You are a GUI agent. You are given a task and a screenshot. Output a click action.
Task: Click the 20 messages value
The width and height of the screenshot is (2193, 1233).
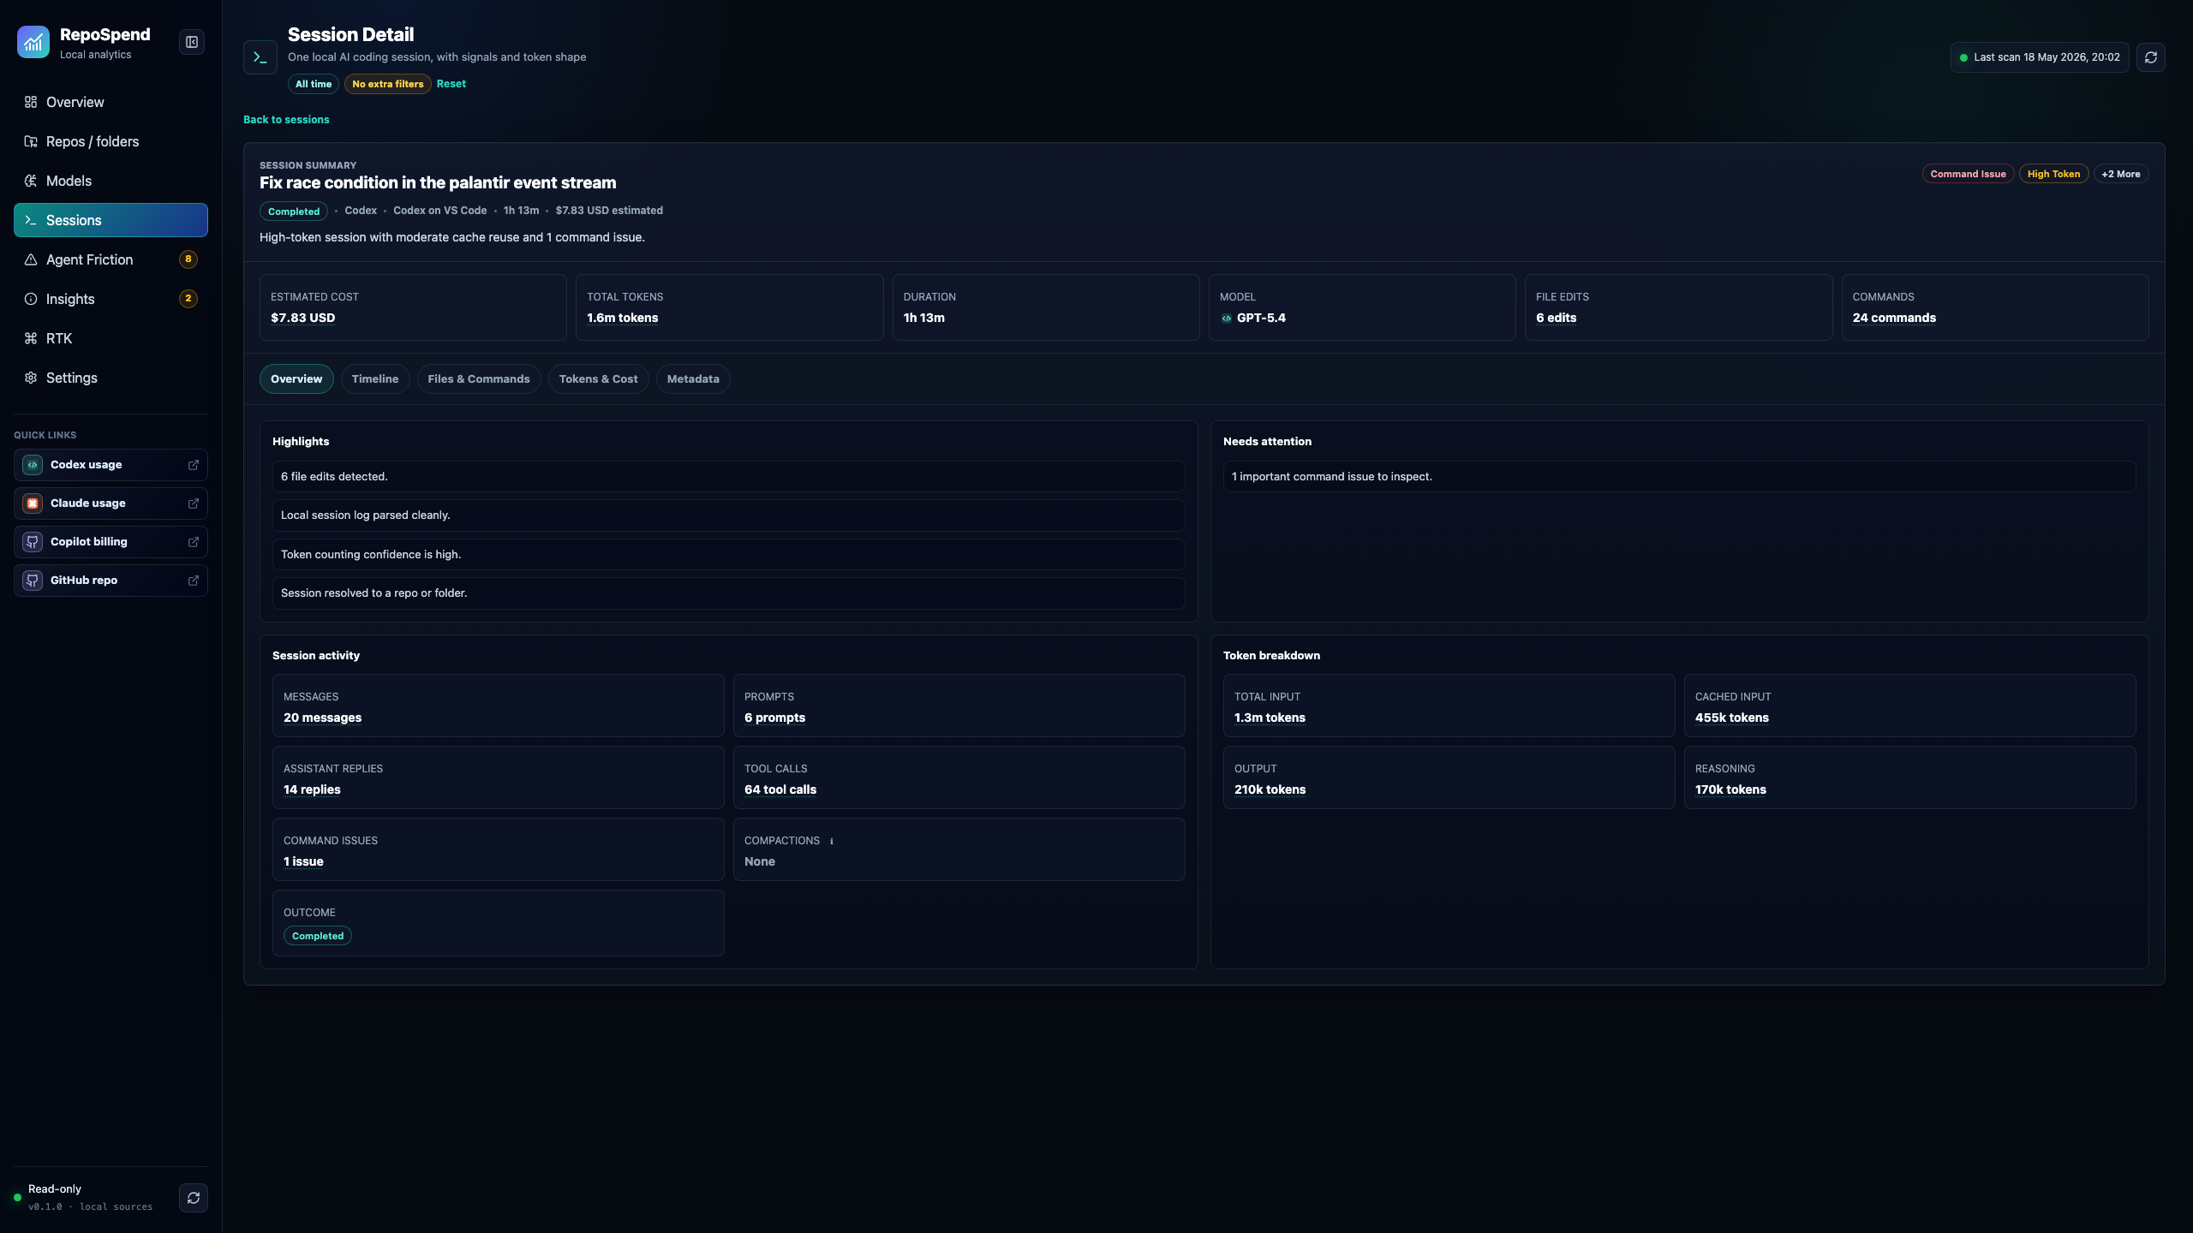[x=322, y=718]
